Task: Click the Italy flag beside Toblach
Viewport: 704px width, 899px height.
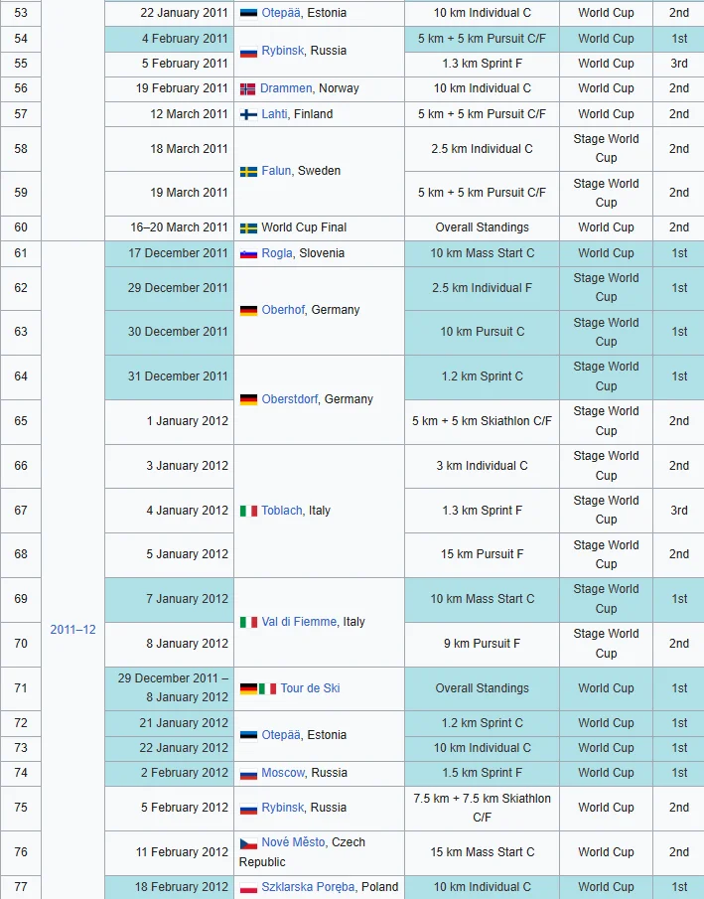Action: point(248,511)
